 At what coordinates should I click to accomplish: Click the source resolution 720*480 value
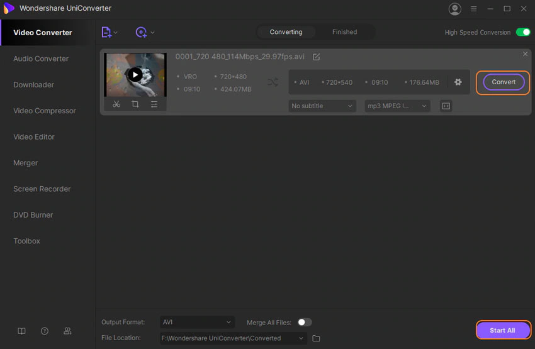(x=233, y=77)
